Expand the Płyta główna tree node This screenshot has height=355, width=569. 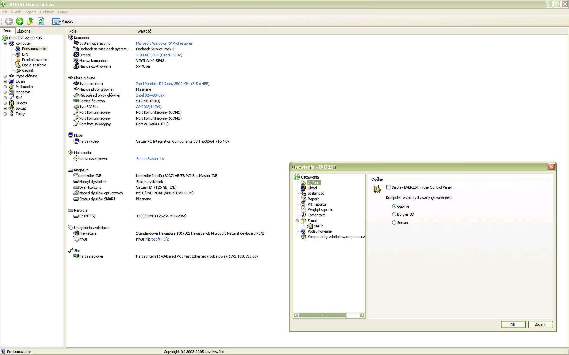5,76
